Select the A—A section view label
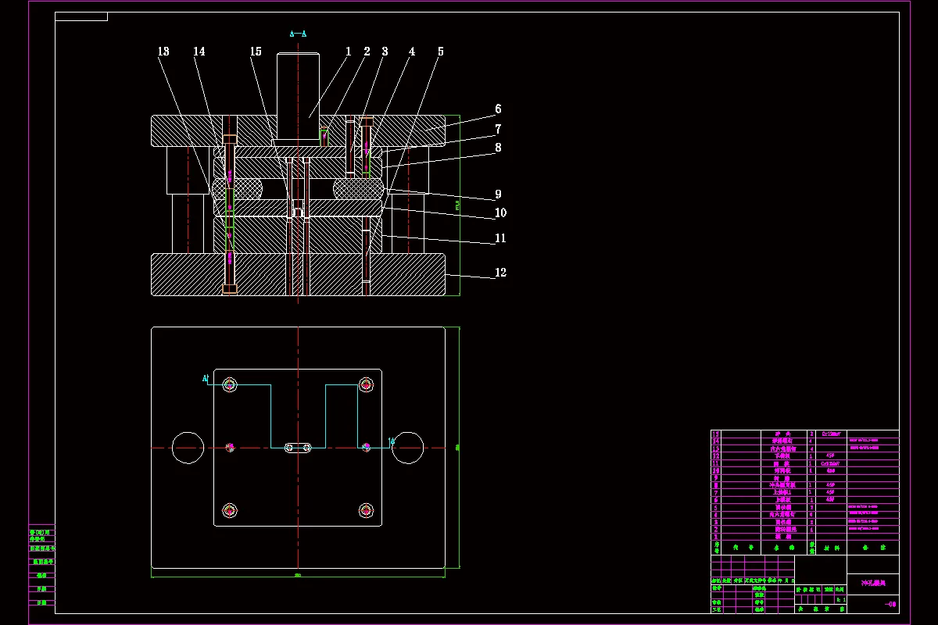Viewport: 938px width, 625px height. (298, 34)
